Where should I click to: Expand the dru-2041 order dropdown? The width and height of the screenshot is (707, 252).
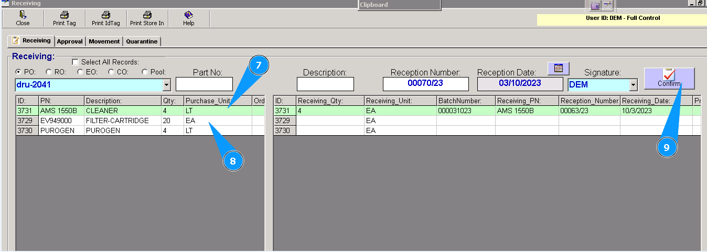click(167, 84)
